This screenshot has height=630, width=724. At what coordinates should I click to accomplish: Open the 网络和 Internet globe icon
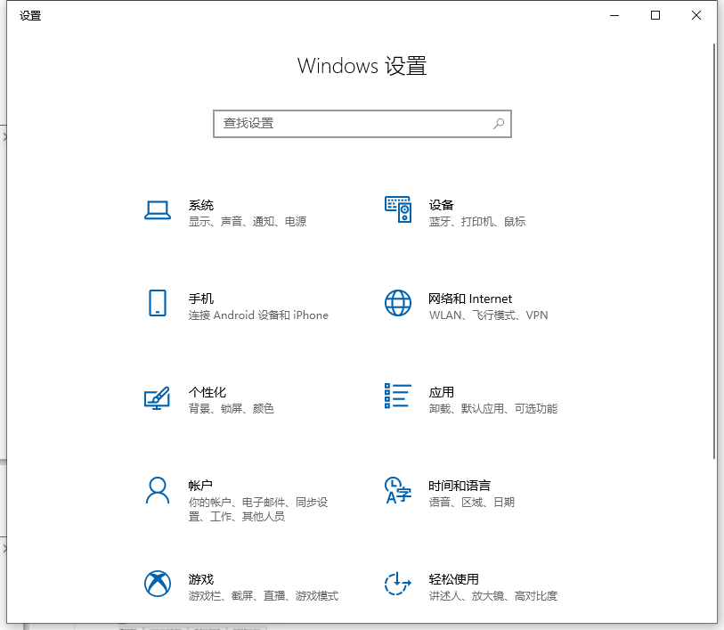(x=398, y=303)
